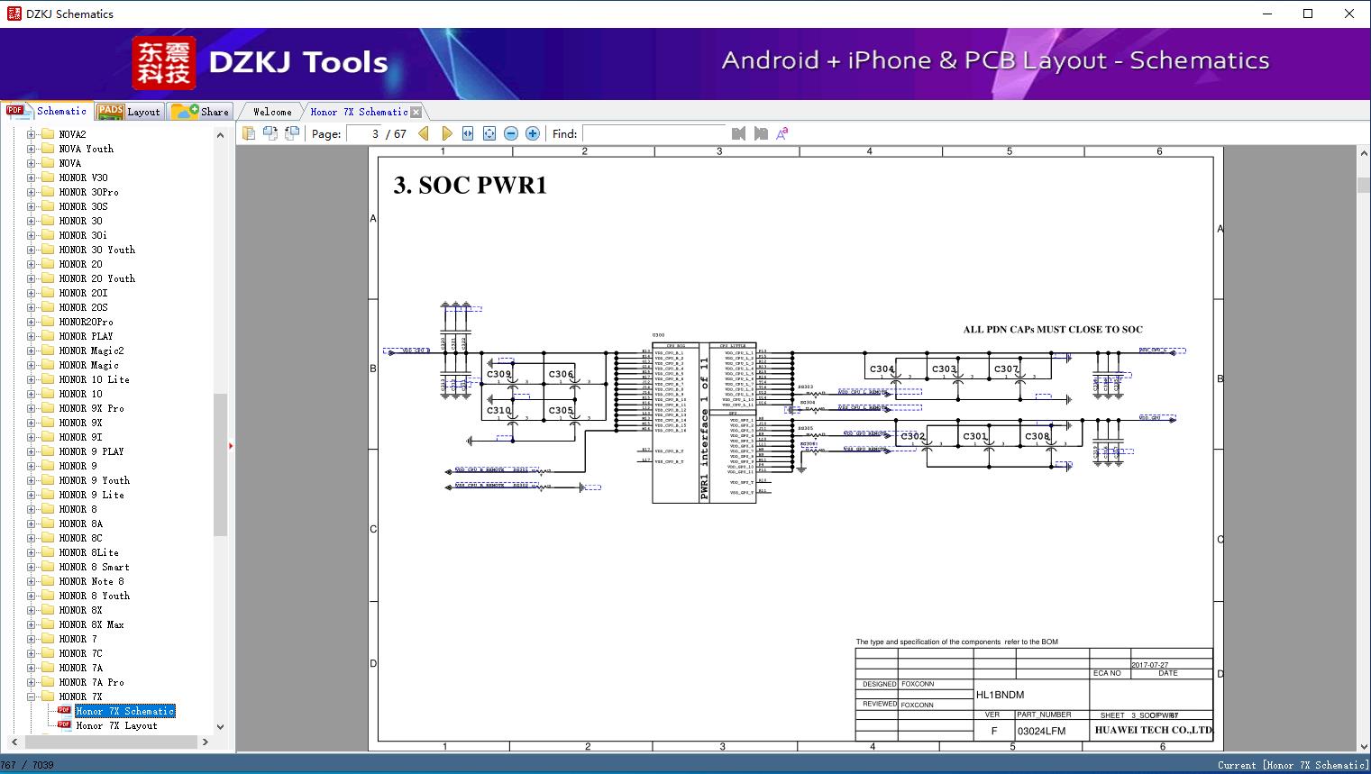Open the Welcome document tab
This screenshot has height=774, width=1371.
click(x=272, y=112)
